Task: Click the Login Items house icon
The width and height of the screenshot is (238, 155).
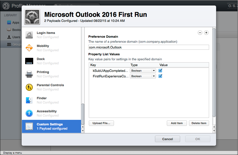Action: (29, 35)
